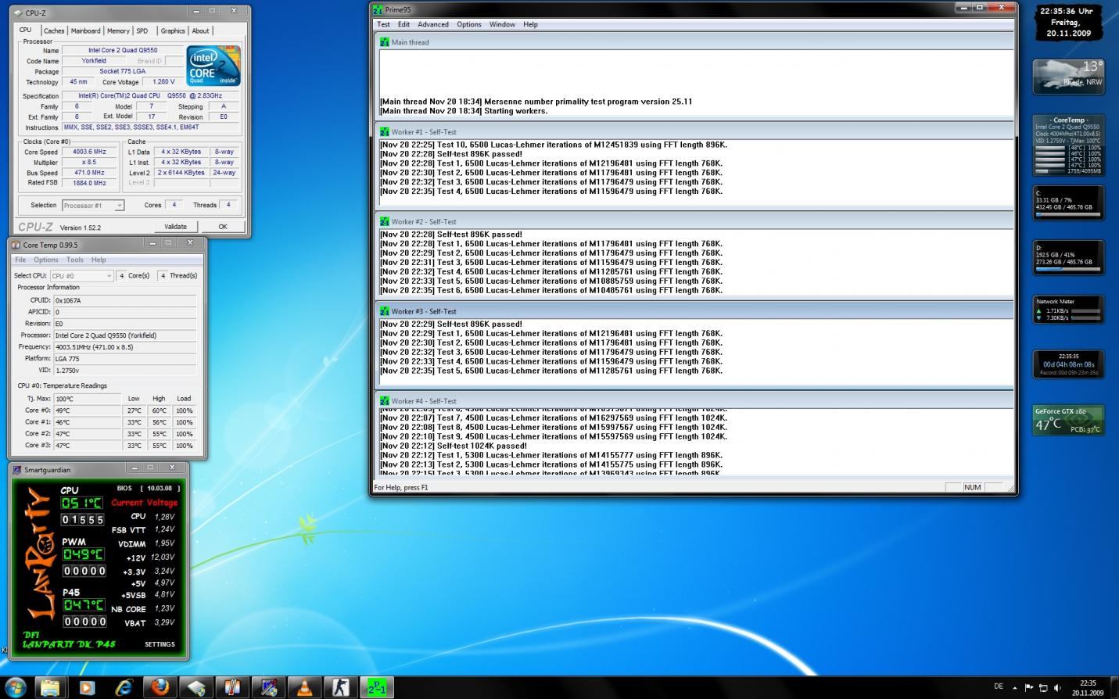Select the CPU tab in CPU-Z
The height and width of the screenshot is (699, 1119).
(x=26, y=30)
